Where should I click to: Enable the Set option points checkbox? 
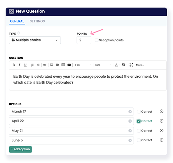(97, 40)
